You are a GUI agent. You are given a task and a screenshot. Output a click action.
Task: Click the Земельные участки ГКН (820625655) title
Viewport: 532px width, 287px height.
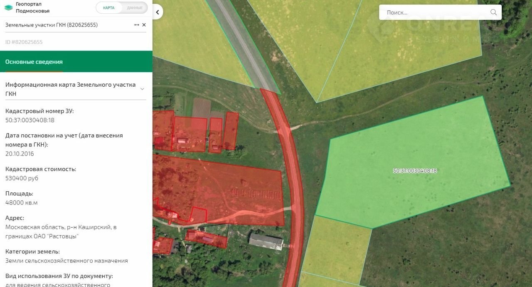[52, 25]
